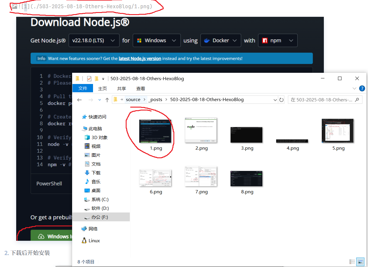Go up one folder level in Explorer
This screenshot has width=368, height=267.
[x=107, y=100]
